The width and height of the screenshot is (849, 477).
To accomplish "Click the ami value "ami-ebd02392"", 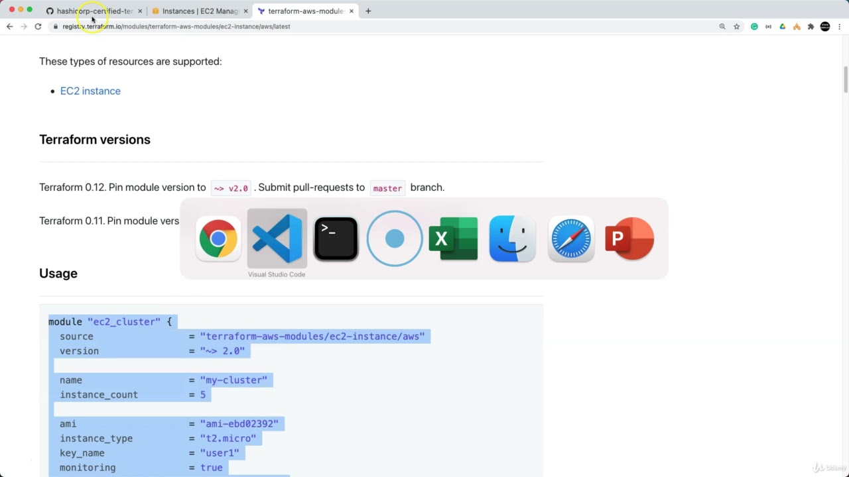I will pyautogui.click(x=239, y=423).
